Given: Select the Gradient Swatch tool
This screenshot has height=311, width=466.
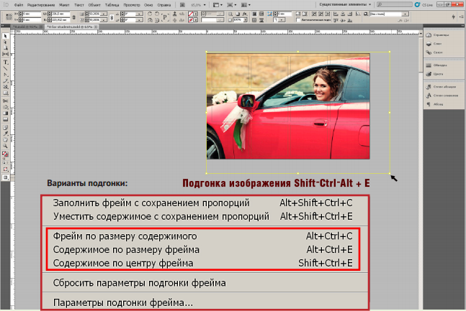Looking at the screenshot, I should pos(5,113).
